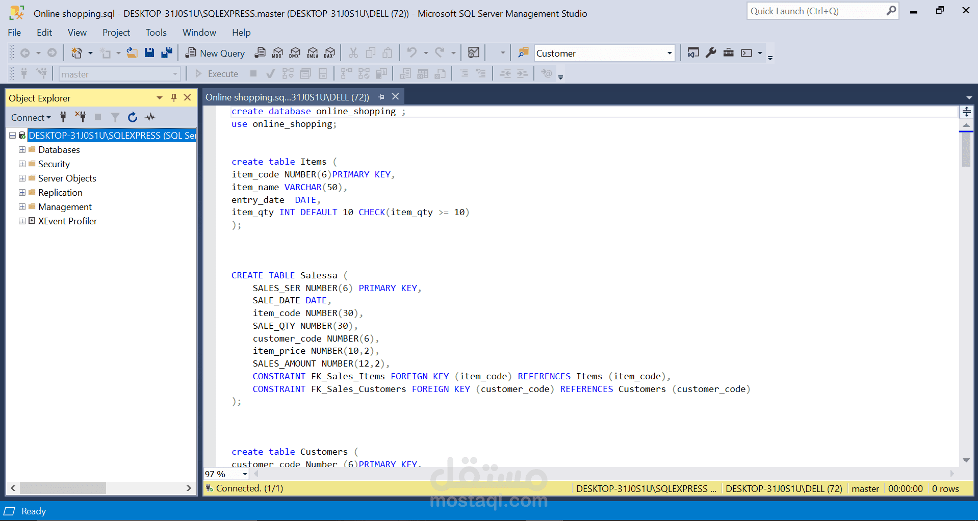Click the Find in Files icon
The height and width of the screenshot is (521, 978).
(523, 53)
